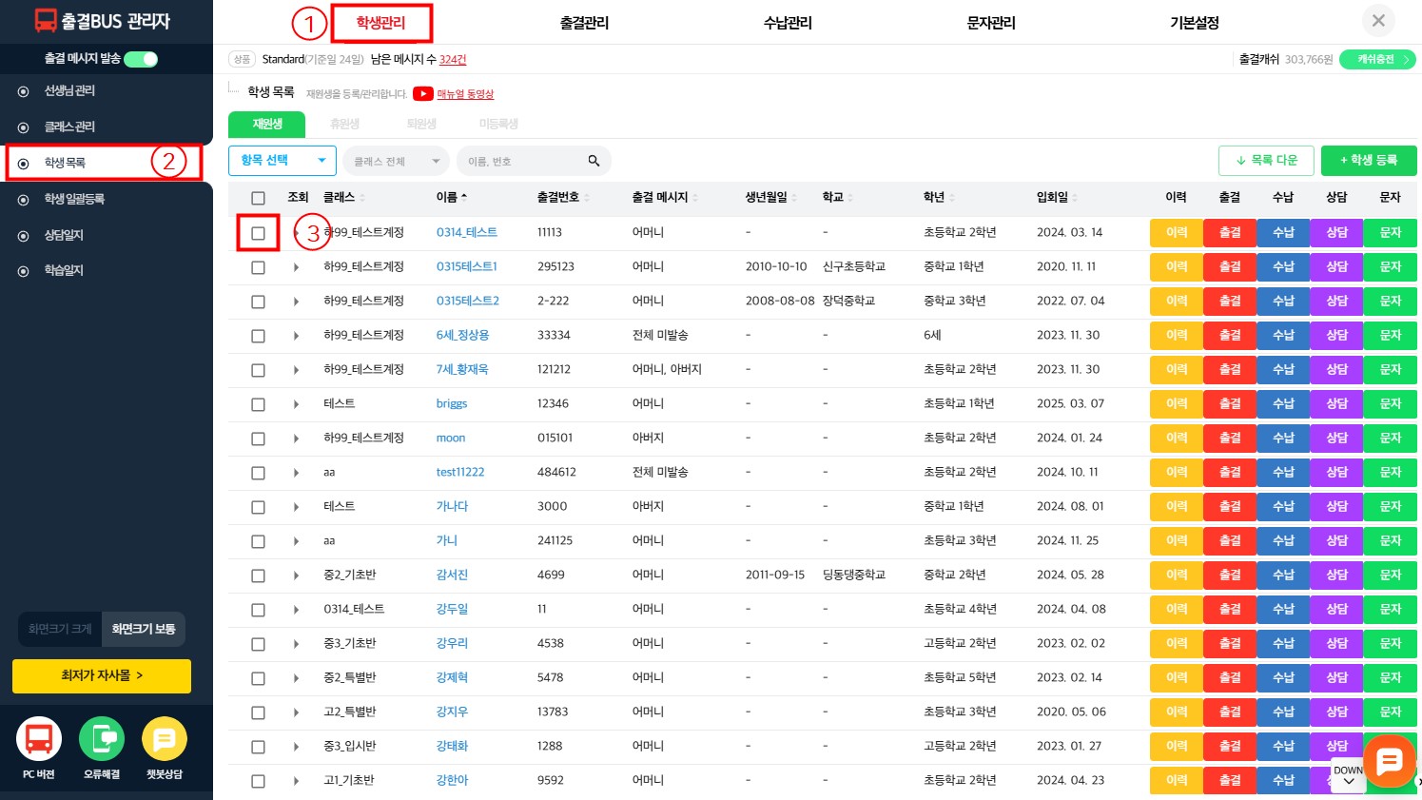
Task: Check the checkbox for 0315테스트1 row
Action: coord(258,267)
